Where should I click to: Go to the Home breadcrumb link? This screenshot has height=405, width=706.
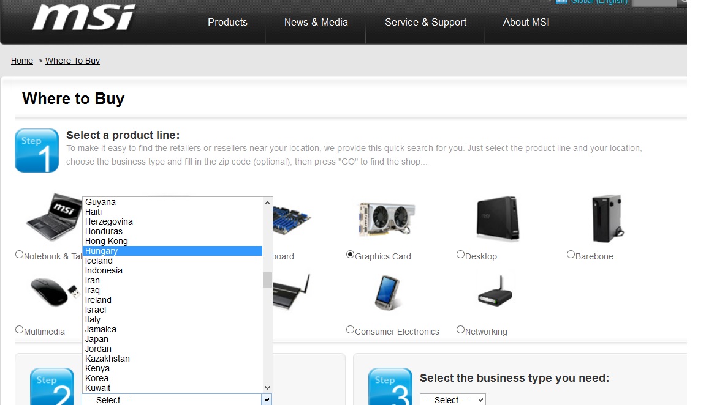[x=22, y=61]
